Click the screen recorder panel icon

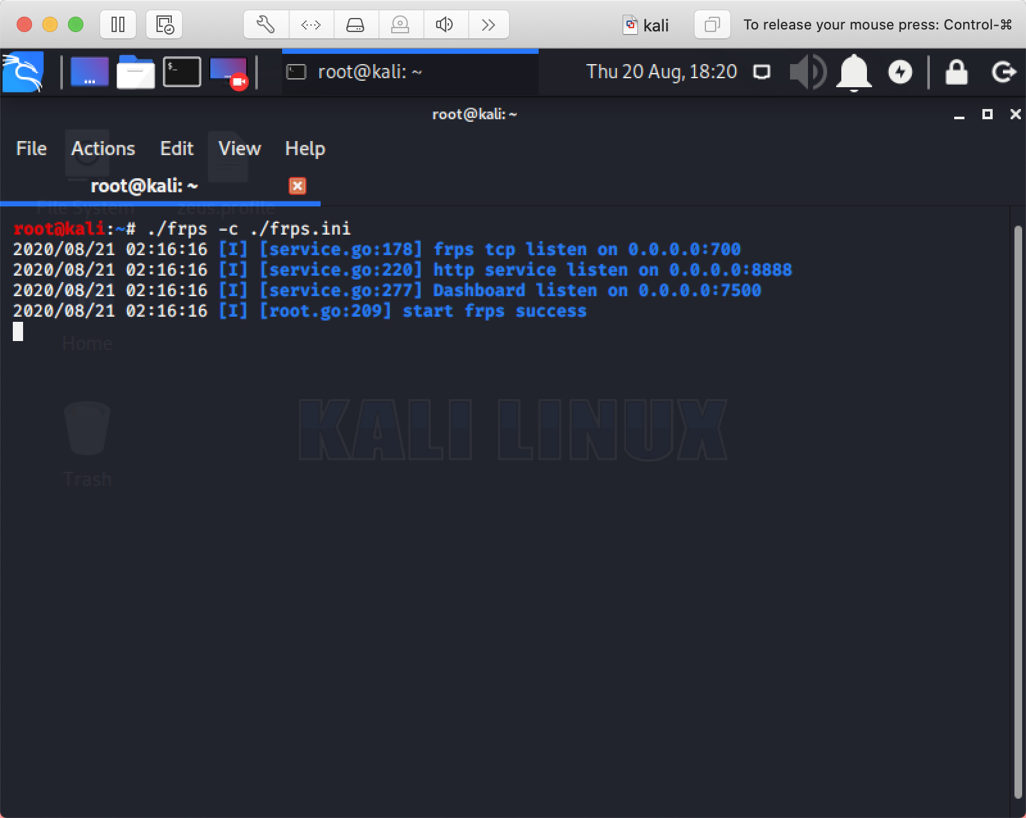point(229,72)
